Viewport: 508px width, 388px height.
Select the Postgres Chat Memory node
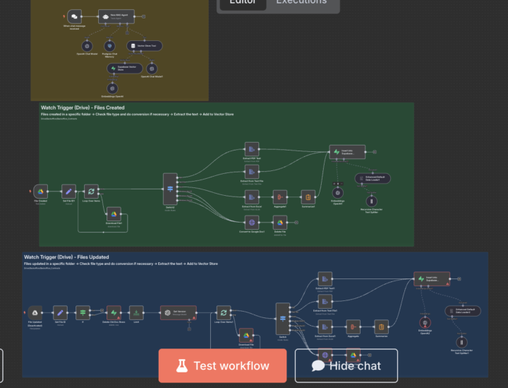click(x=110, y=45)
